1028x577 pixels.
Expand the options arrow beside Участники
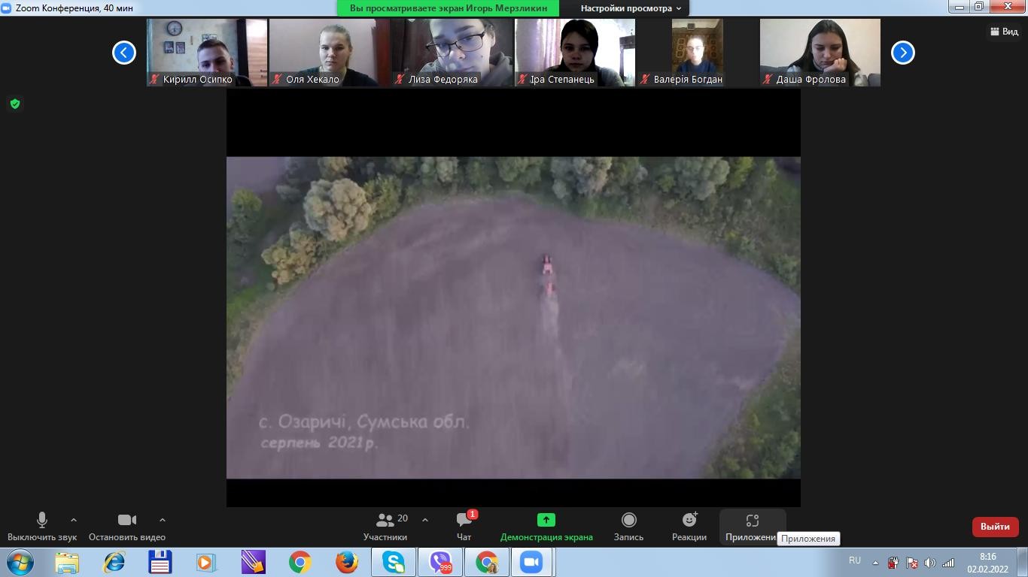pos(425,520)
